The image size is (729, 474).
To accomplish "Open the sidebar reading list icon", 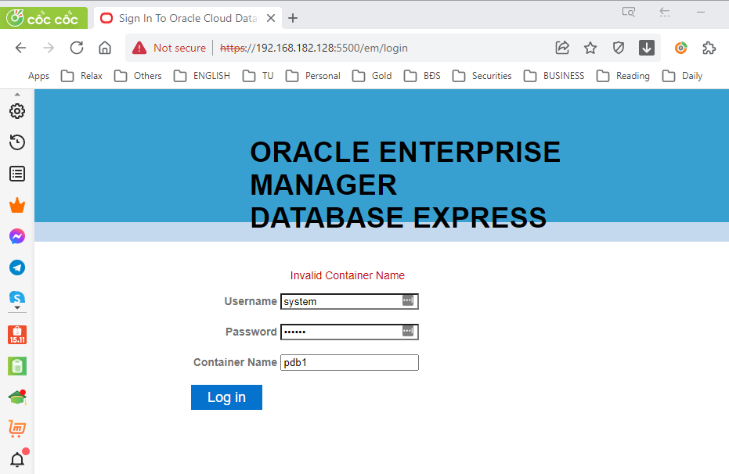I will click(17, 174).
